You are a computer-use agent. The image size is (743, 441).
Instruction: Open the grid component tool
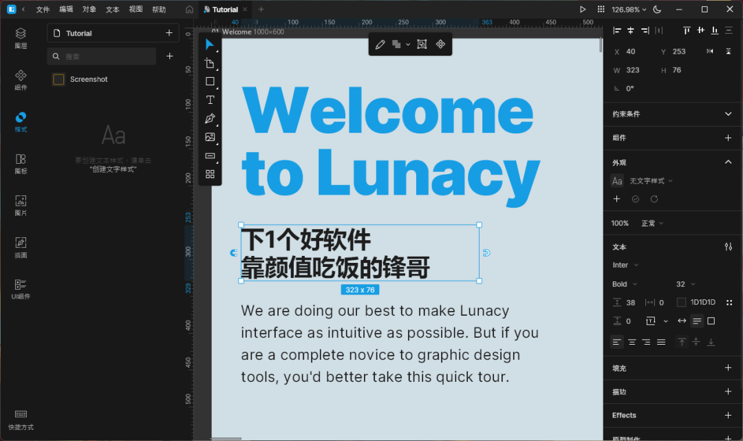click(210, 174)
